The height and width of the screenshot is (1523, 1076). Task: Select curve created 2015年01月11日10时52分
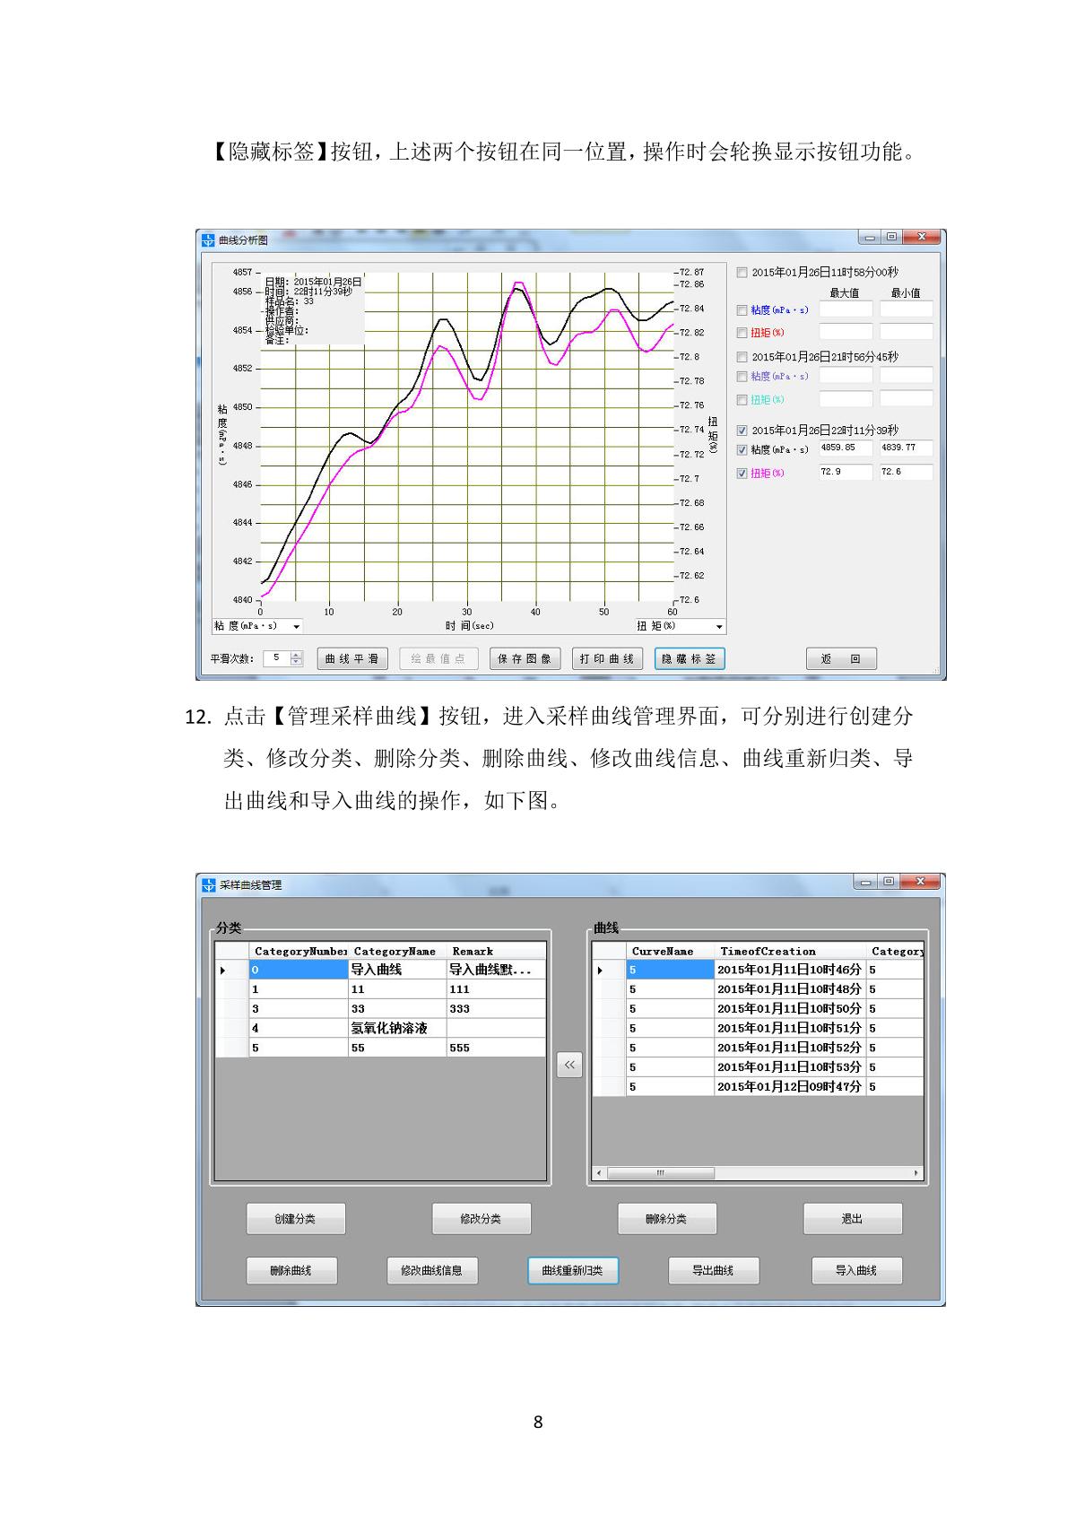click(x=790, y=1048)
